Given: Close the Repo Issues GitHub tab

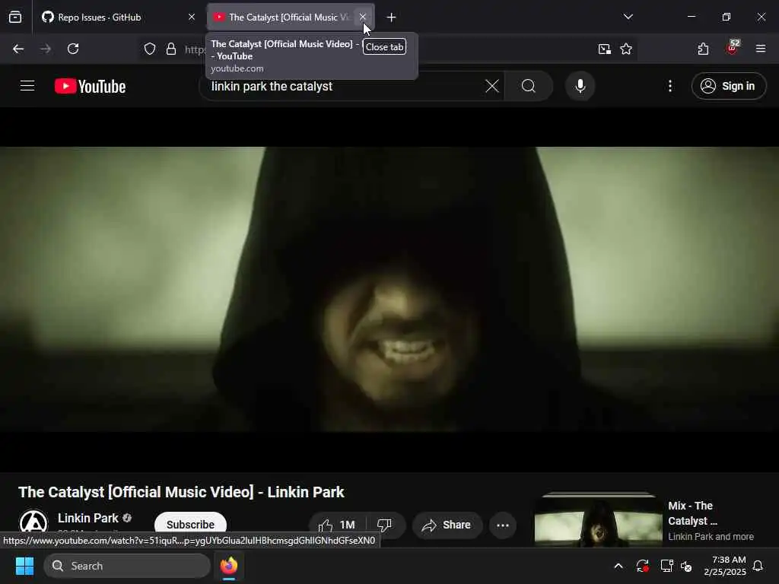Looking at the screenshot, I should (192, 17).
